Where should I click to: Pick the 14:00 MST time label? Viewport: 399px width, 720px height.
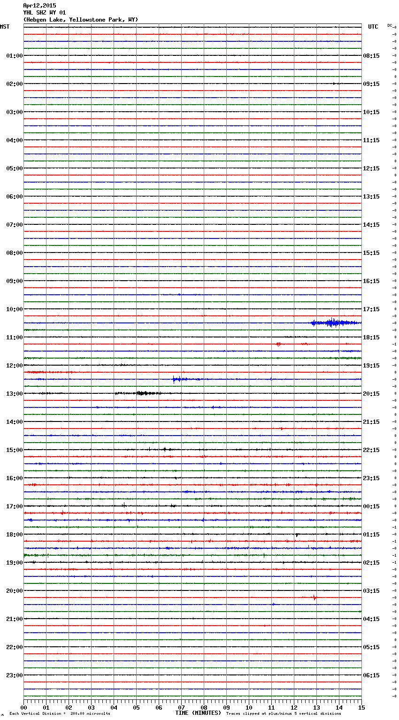(15, 422)
